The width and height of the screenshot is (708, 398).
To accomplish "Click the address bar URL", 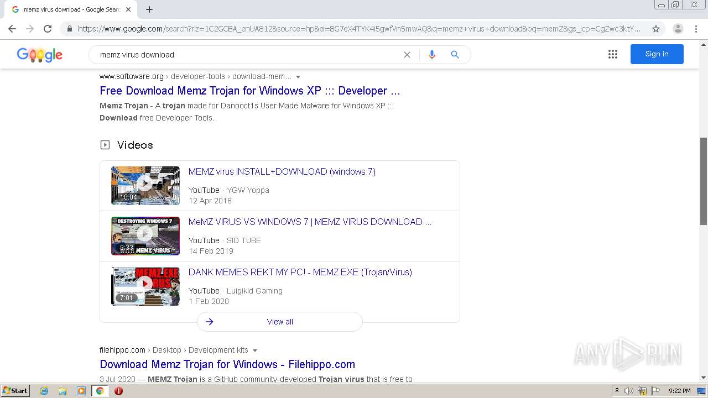I will point(359,29).
